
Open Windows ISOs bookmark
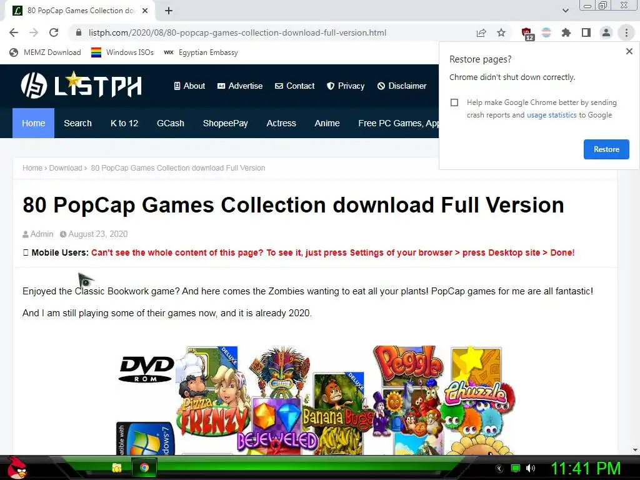(x=122, y=52)
